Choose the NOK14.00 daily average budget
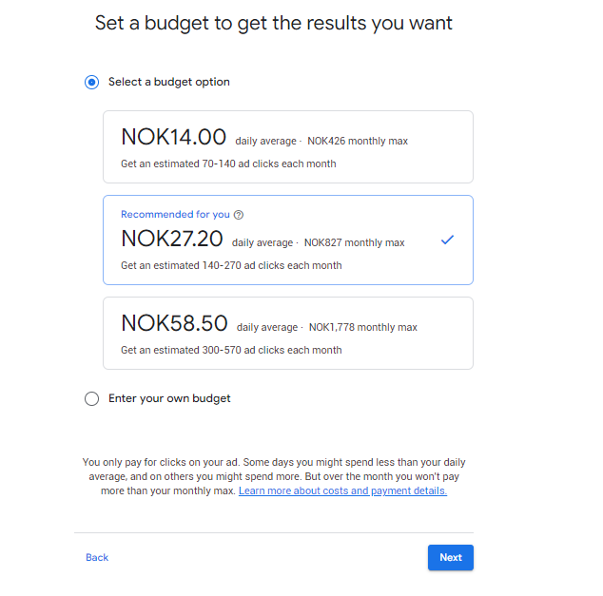Viewport: 603px width, 596px height. click(x=173, y=138)
